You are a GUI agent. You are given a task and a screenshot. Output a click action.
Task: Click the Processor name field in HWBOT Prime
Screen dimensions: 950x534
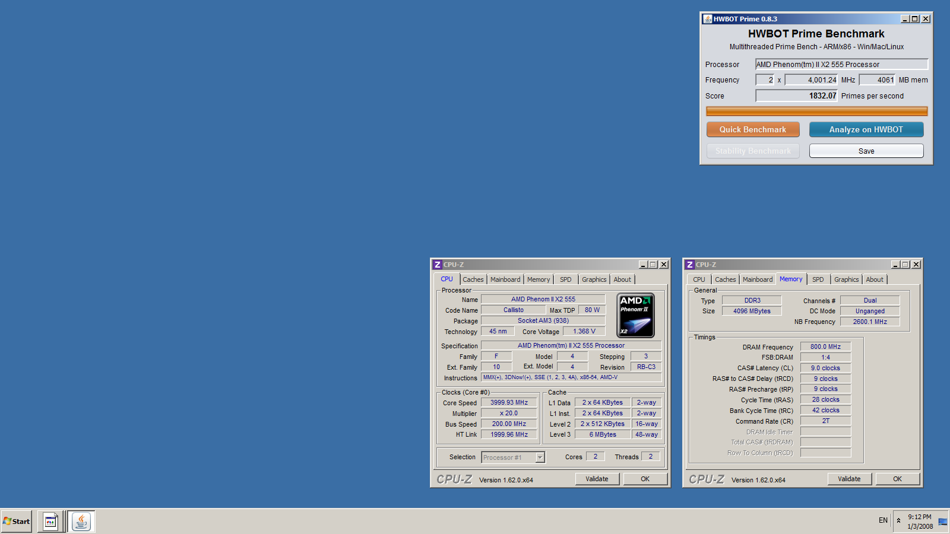point(841,64)
